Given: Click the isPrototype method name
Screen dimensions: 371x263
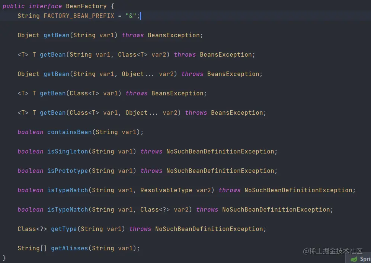Looking at the screenshot, I should pos(68,171).
